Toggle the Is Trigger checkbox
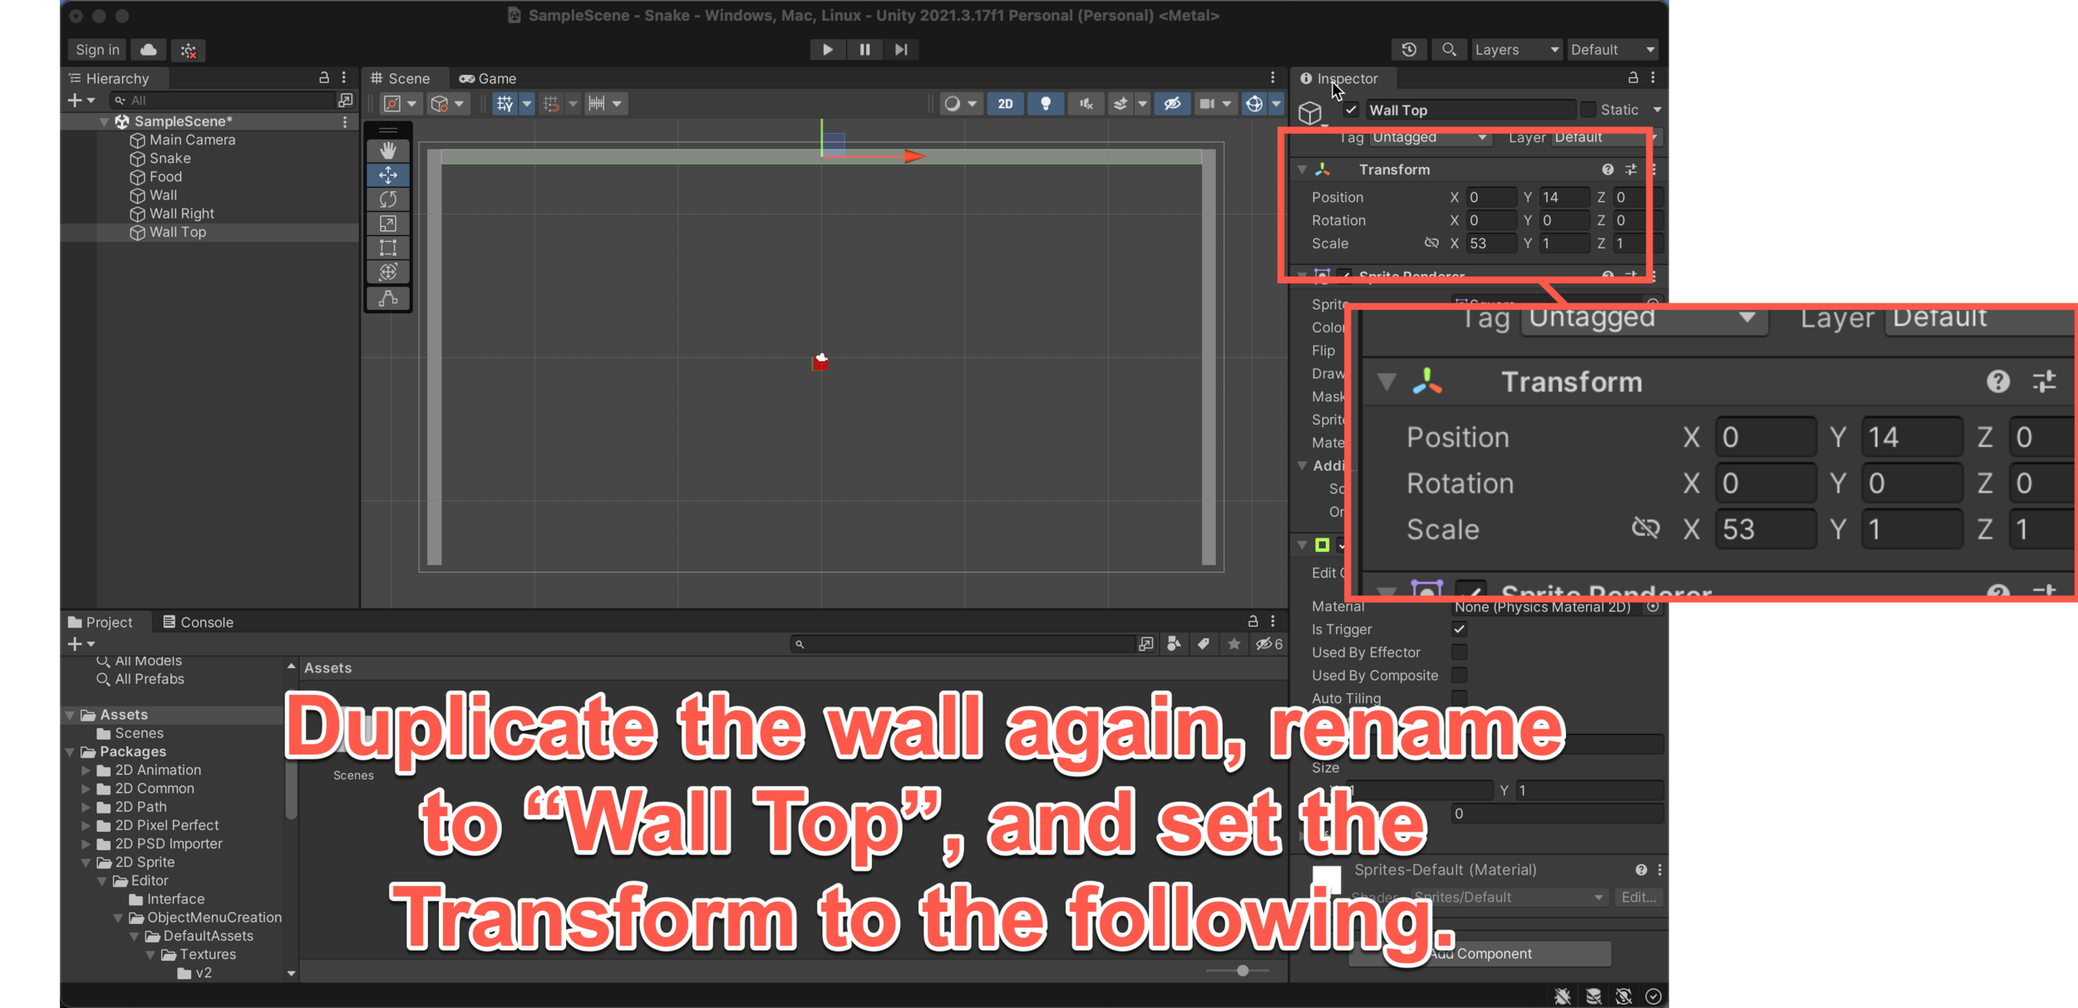Image resolution: width=2078 pixels, height=1008 pixels. tap(1459, 629)
